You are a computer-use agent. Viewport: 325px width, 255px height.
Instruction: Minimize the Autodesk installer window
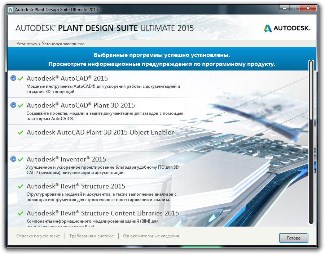[284, 8]
